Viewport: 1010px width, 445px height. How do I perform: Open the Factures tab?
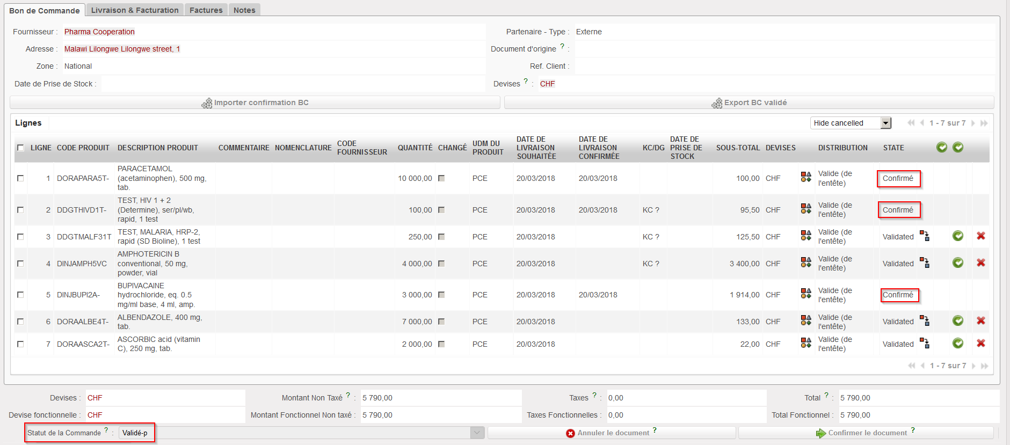206,10
